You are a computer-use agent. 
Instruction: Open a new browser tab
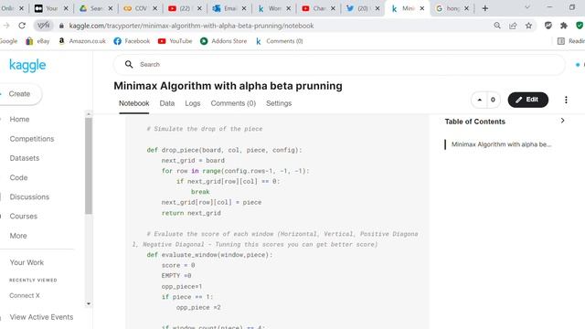[x=485, y=8]
